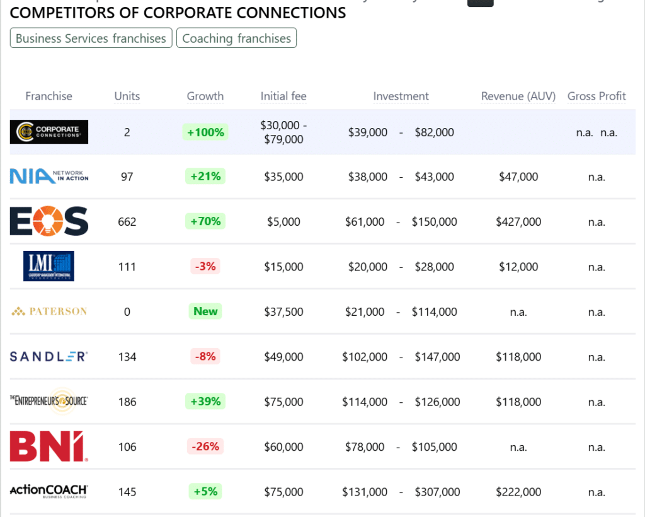Click the +5% growth badge

205,491
